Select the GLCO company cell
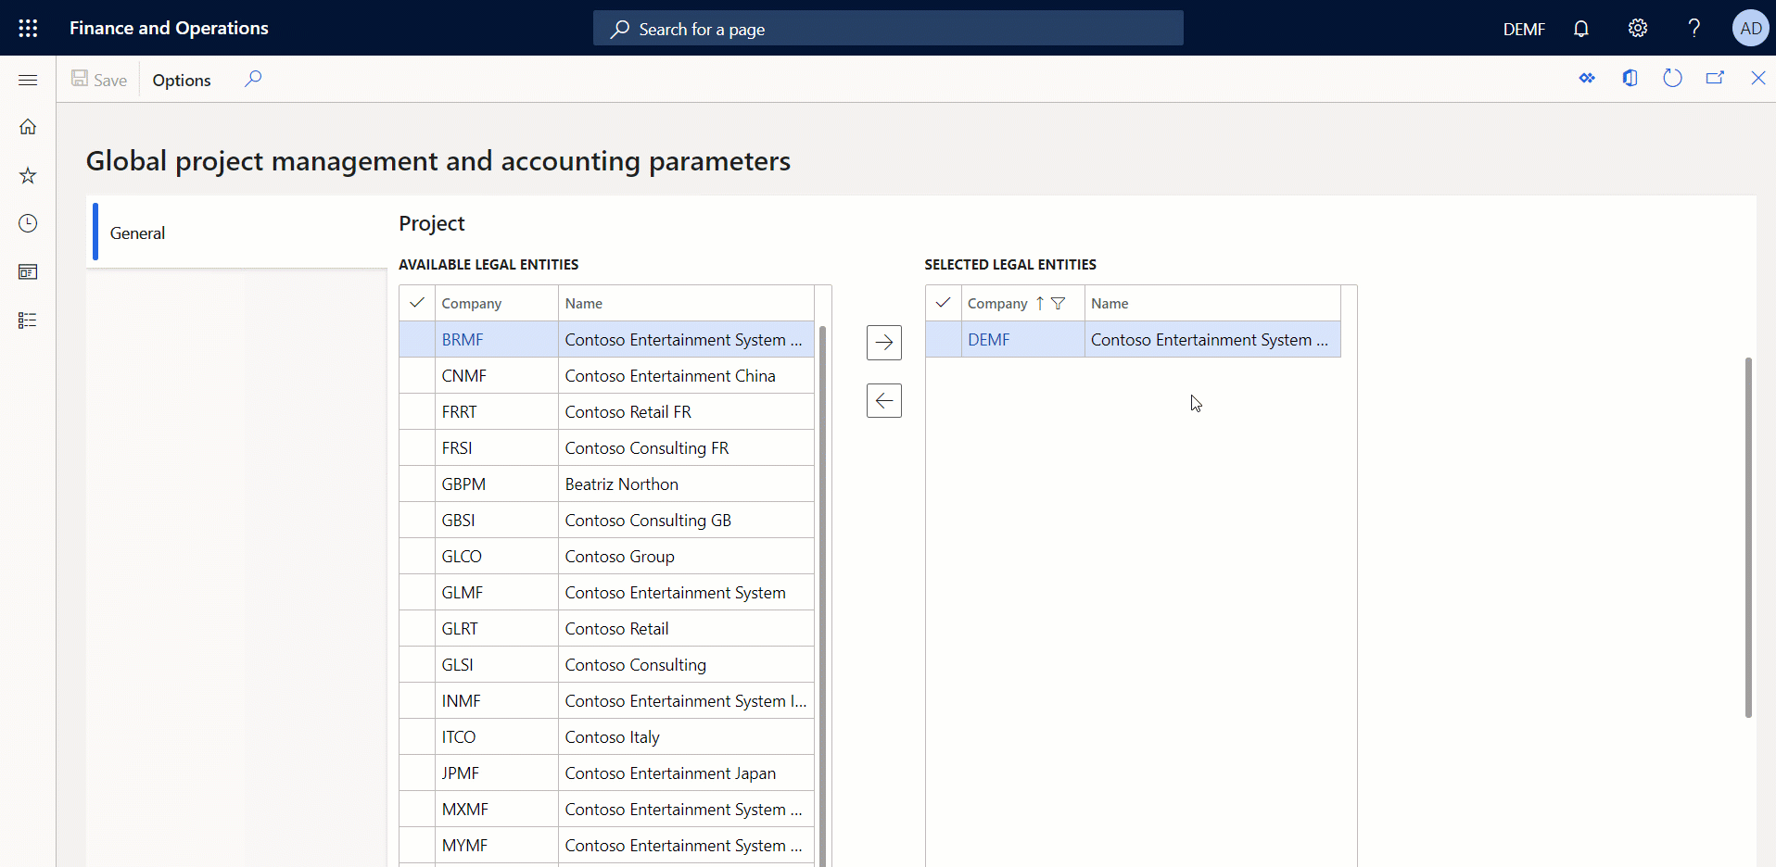 (x=497, y=556)
